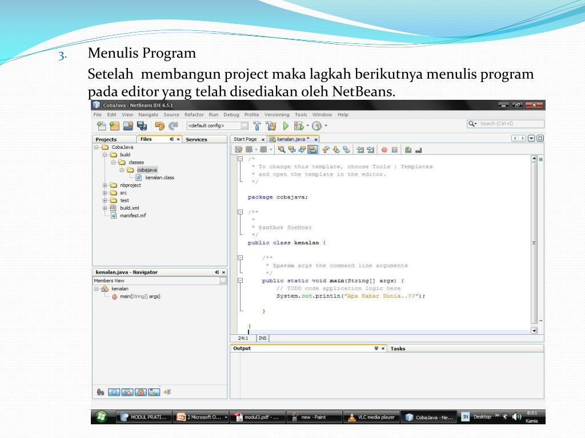Open VLC media player from taskbar

point(371,417)
